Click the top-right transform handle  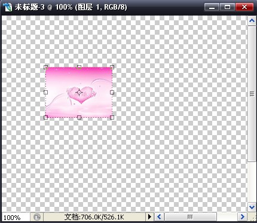112,67
